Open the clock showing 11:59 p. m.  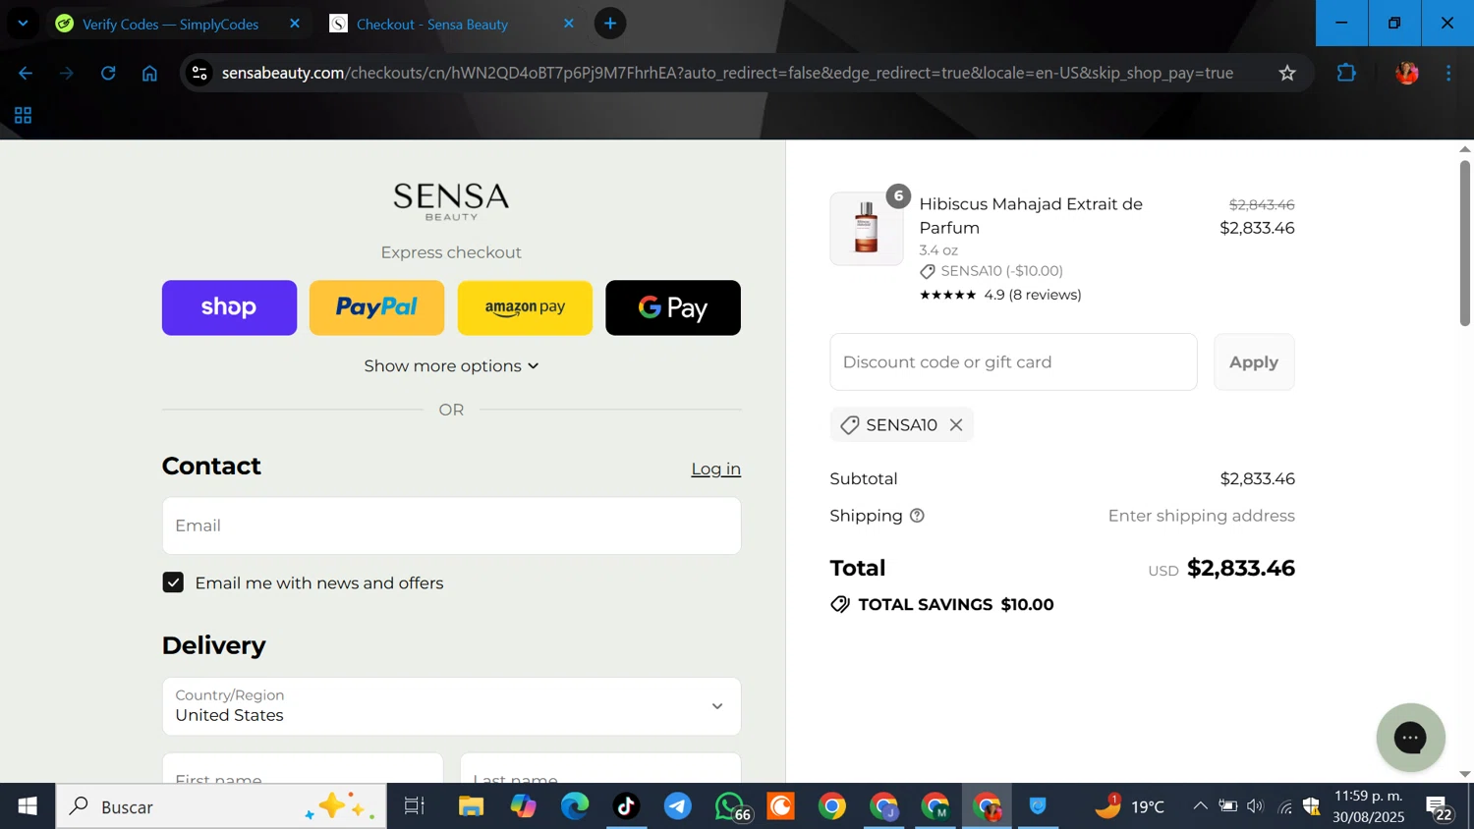(1369, 806)
